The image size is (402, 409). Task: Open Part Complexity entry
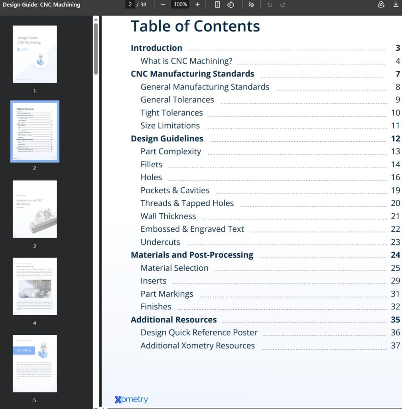point(171,151)
